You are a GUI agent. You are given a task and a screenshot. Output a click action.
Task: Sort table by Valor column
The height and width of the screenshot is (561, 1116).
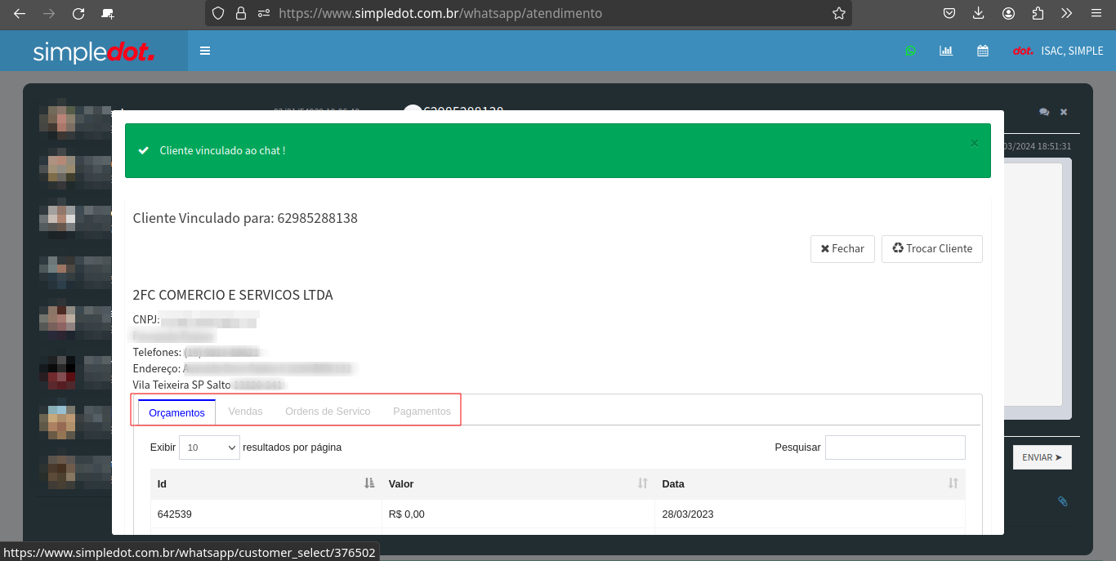(642, 483)
